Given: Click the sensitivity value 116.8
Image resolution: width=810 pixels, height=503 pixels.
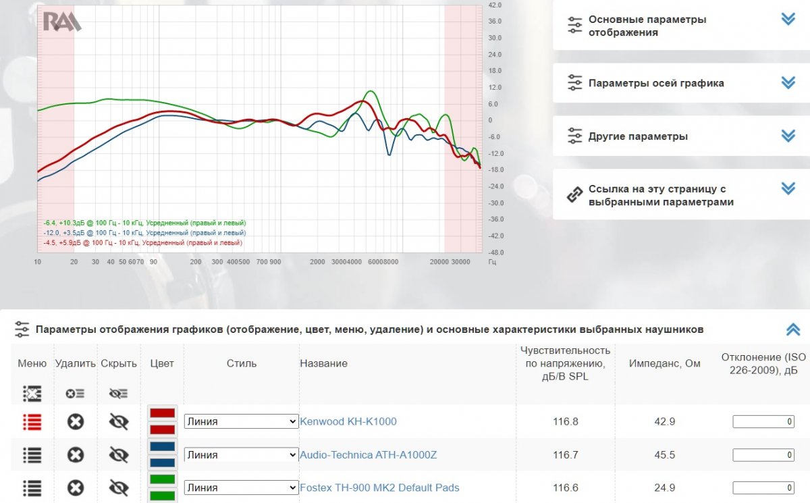Looking at the screenshot, I should pos(566,421).
